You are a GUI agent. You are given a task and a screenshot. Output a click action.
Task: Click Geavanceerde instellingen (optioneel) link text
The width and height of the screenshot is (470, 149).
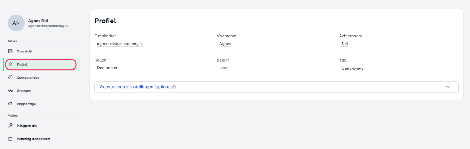137,87
